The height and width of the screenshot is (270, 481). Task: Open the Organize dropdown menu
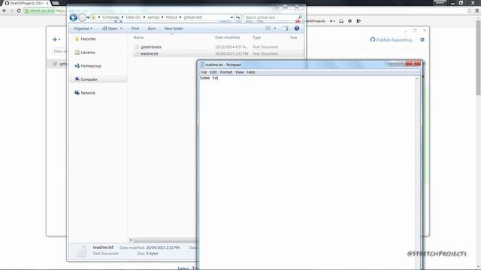point(83,28)
